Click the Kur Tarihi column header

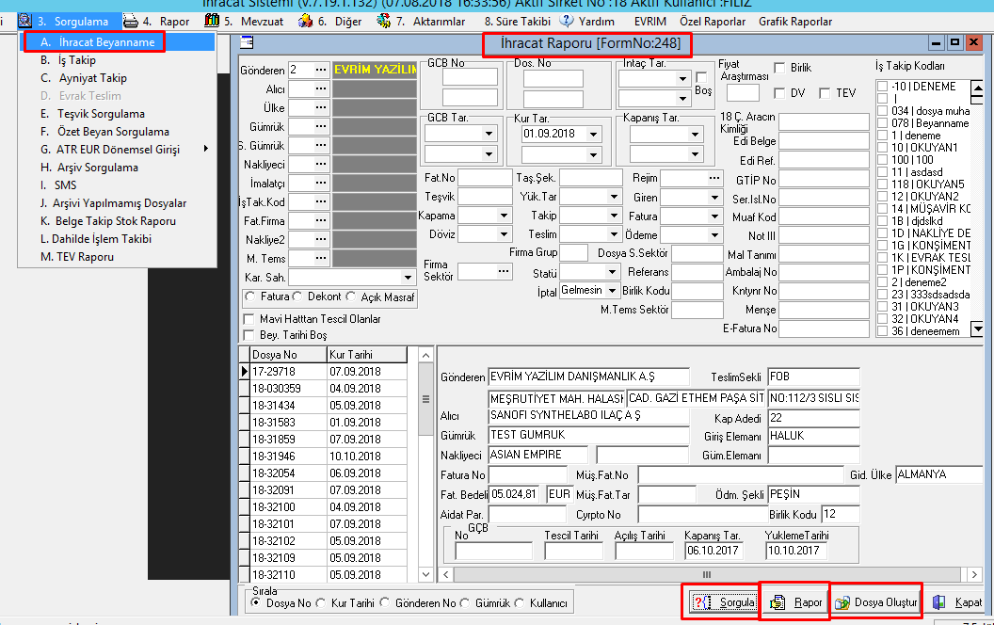pyautogui.click(x=366, y=354)
